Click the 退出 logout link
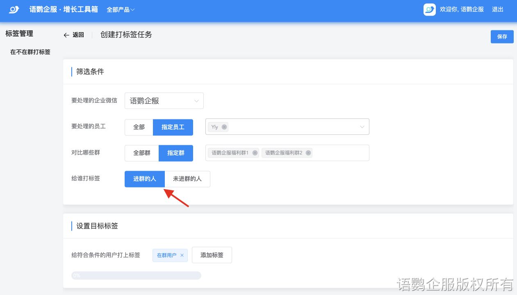517x295 pixels. (497, 9)
